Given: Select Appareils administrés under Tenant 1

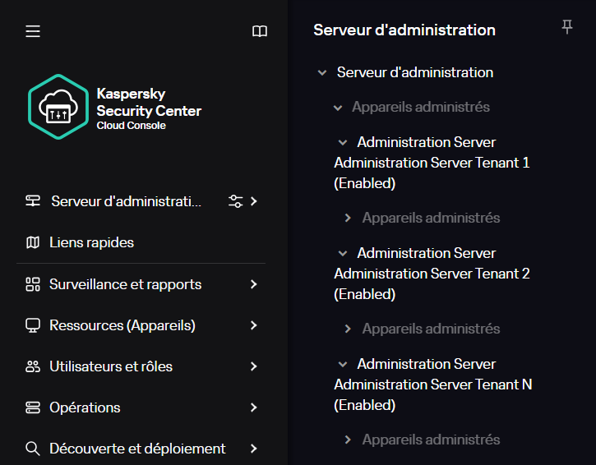Looking at the screenshot, I should click(431, 218).
